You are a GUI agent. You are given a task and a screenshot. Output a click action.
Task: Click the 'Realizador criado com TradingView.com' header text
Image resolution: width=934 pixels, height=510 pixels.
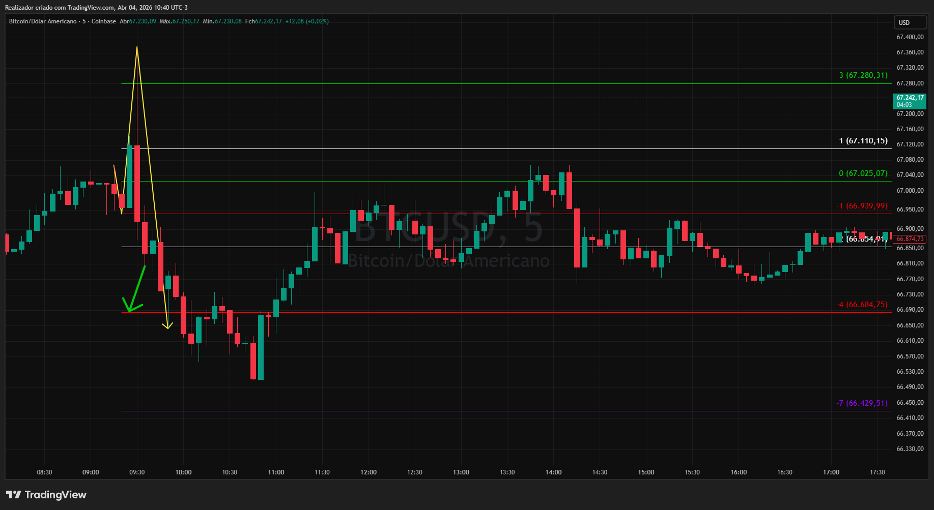60,8
